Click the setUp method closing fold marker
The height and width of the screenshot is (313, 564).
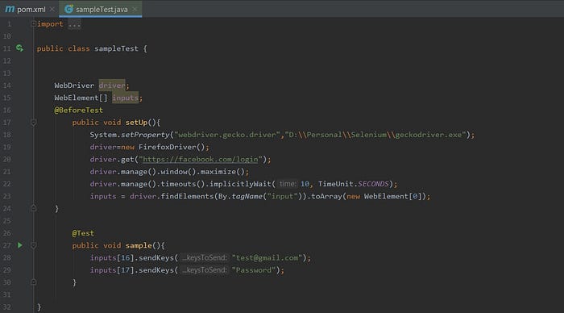[34, 208]
